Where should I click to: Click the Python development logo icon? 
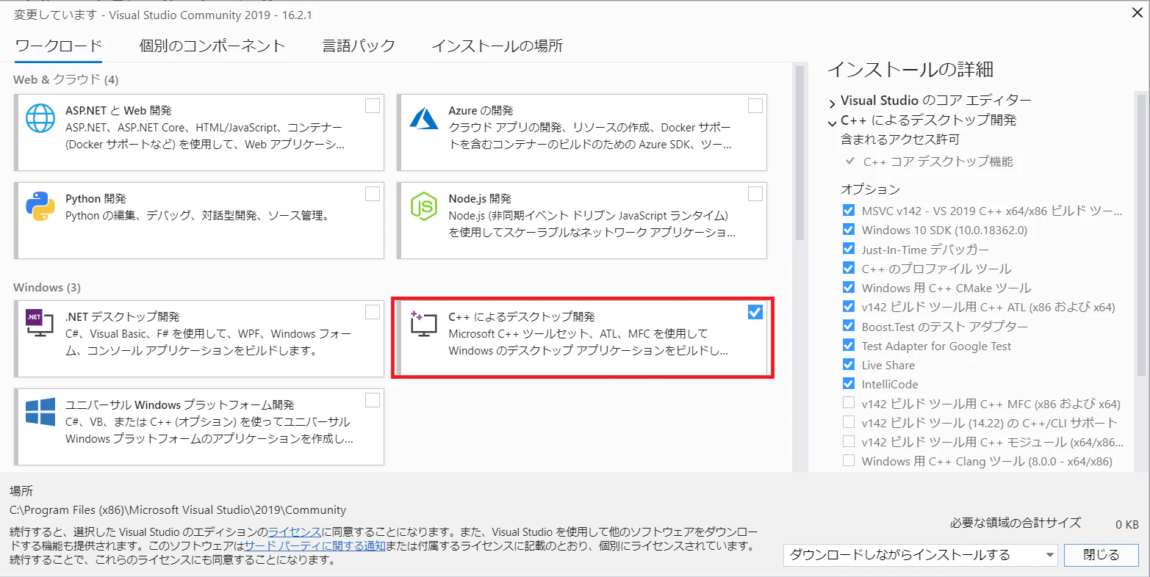40,206
